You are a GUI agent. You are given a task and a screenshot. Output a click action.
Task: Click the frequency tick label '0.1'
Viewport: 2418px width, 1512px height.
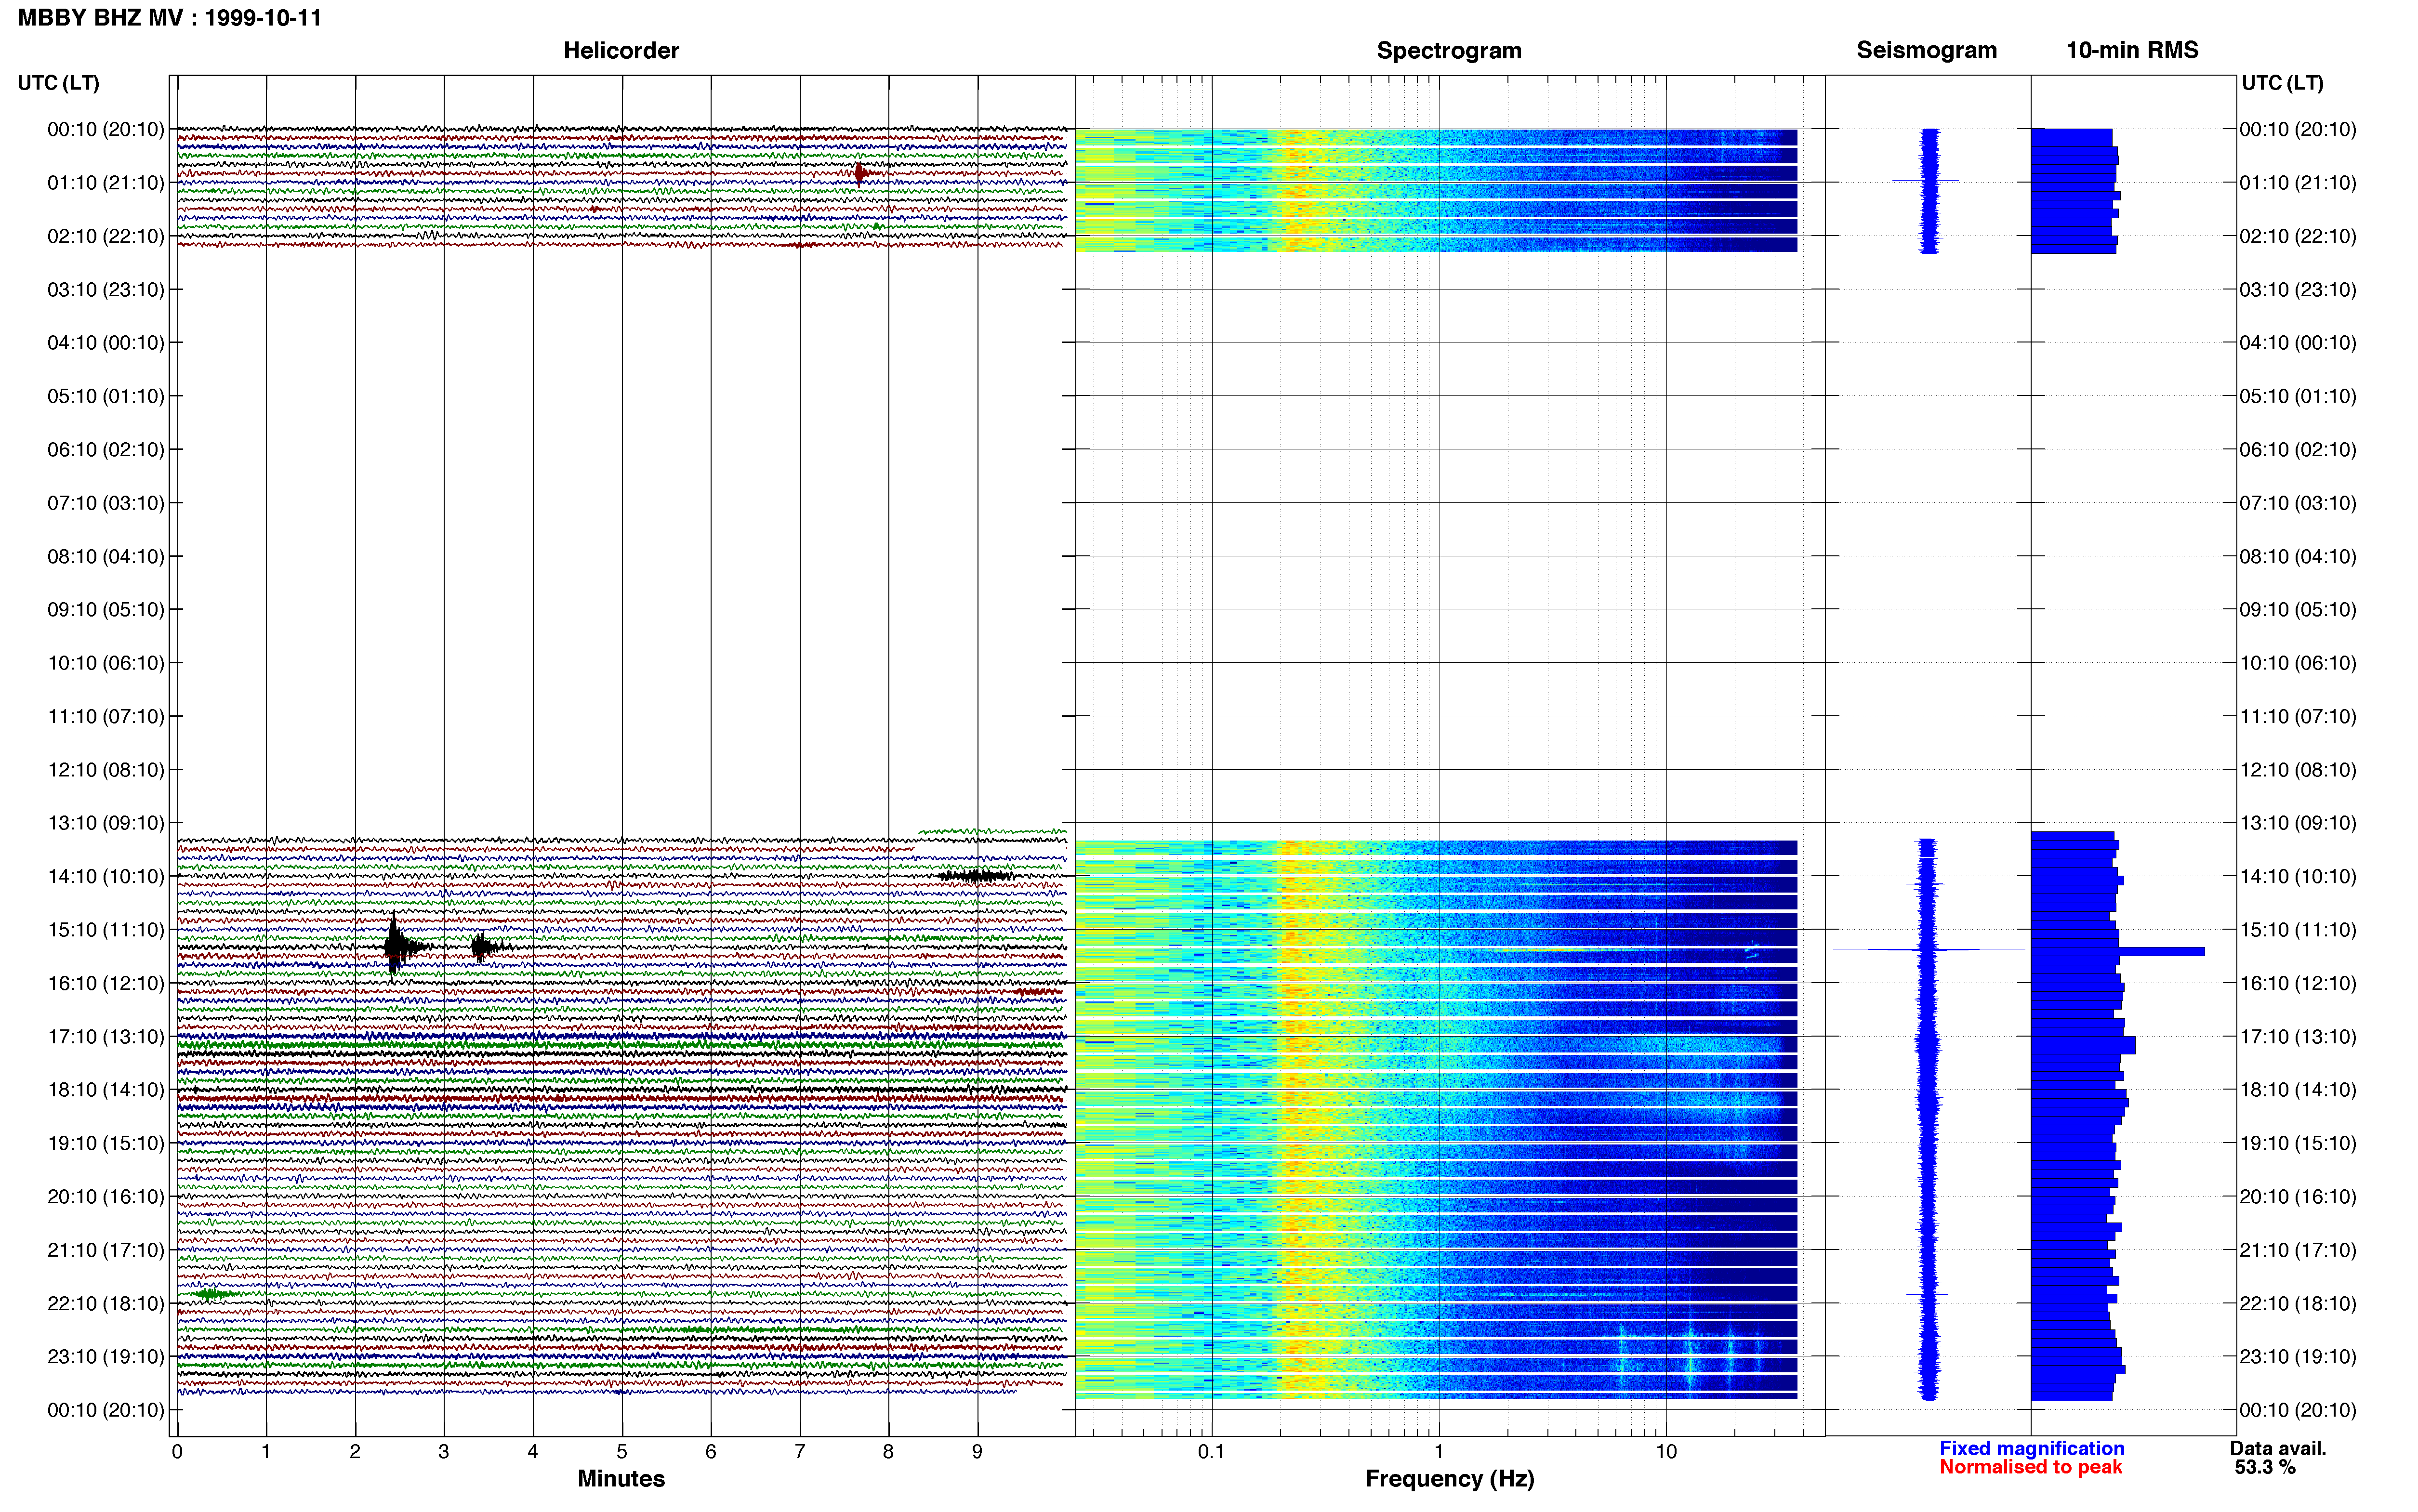[x=1211, y=1452]
